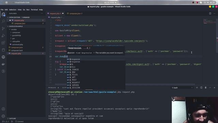The image size is (218, 123).
Task: Open the Search view in activity bar
Action: pos(3,21)
